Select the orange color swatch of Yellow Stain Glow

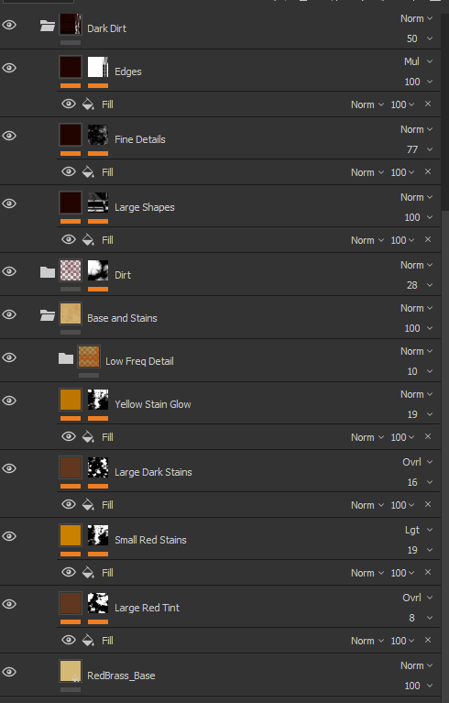coord(71,400)
